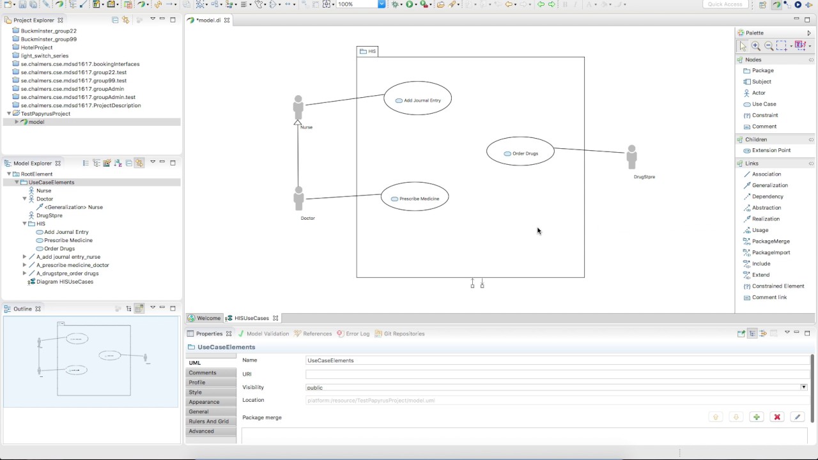Image resolution: width=818 pixels, height=460 pixels.
Task: Click the red X to remove package merge
Action: pos(777,417)
